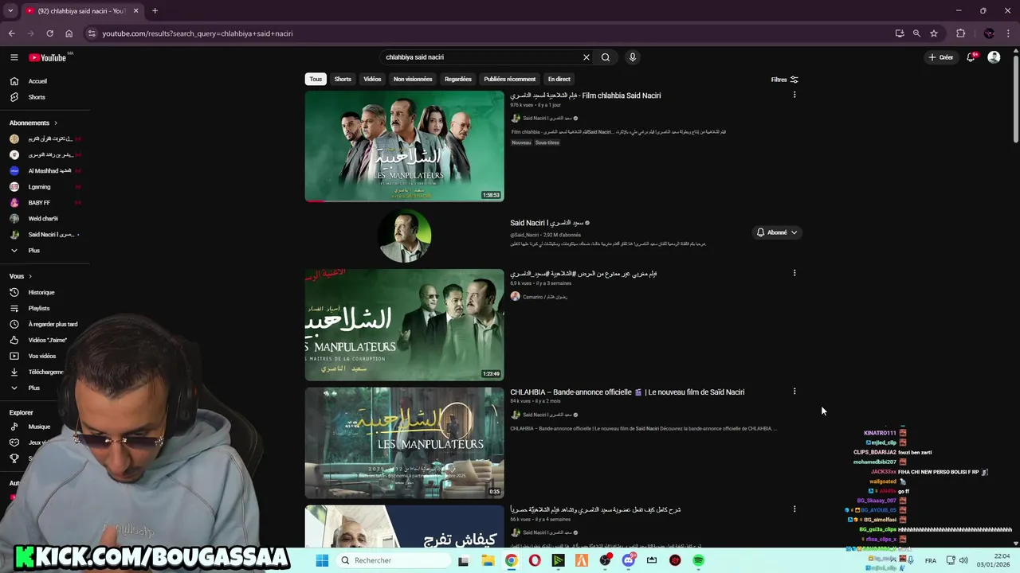Close the chlahbiya said naciri tab
This screenshot has height=573, width=1020.
[135, 10]
